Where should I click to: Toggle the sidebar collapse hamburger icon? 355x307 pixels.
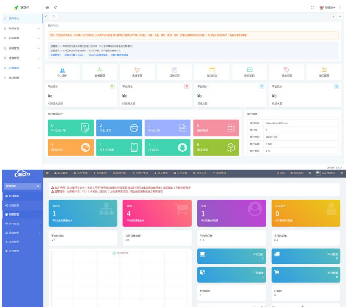coord(47,8)
